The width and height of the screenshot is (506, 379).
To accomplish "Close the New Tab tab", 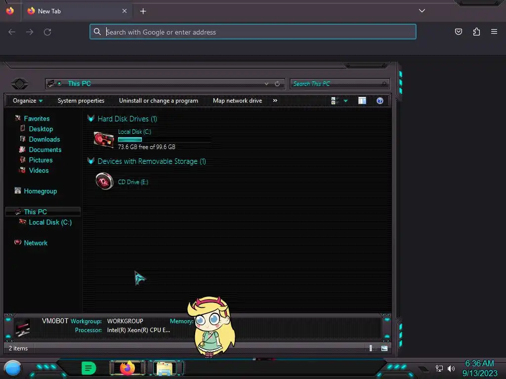I will click(x=124, y=11).
